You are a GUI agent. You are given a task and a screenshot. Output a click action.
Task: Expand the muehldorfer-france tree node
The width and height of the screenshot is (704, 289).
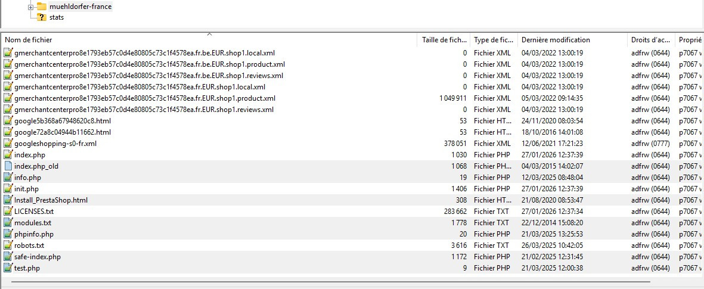[x=30, y=7]
